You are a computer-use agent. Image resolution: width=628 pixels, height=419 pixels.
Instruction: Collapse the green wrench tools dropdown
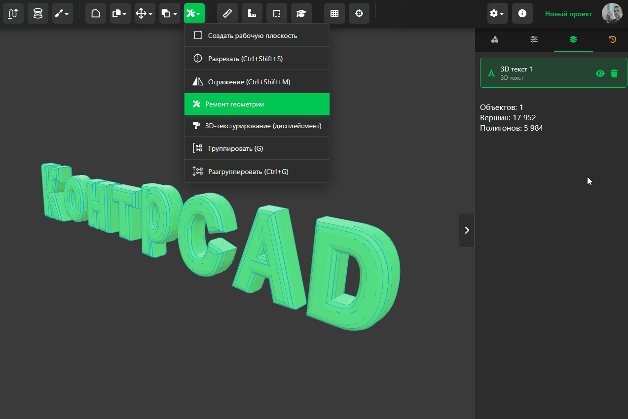[x=194, y=14]
